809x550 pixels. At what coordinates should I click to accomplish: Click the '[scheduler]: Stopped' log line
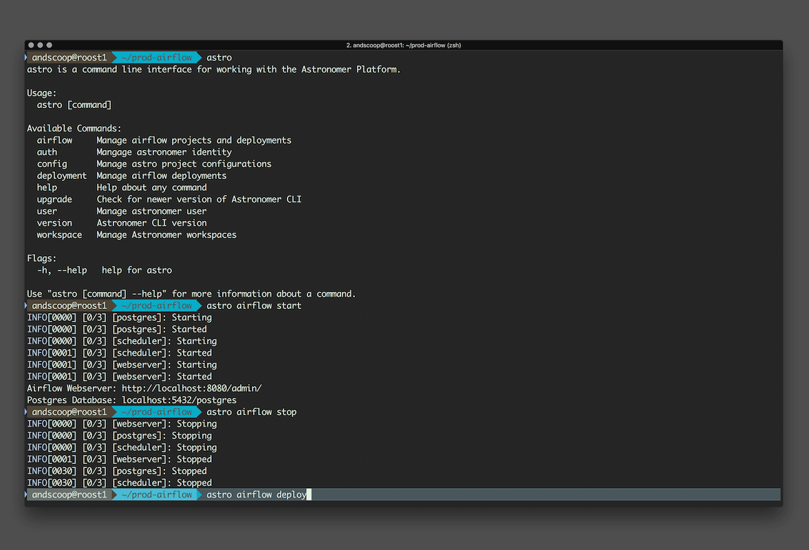pos(120,483)
